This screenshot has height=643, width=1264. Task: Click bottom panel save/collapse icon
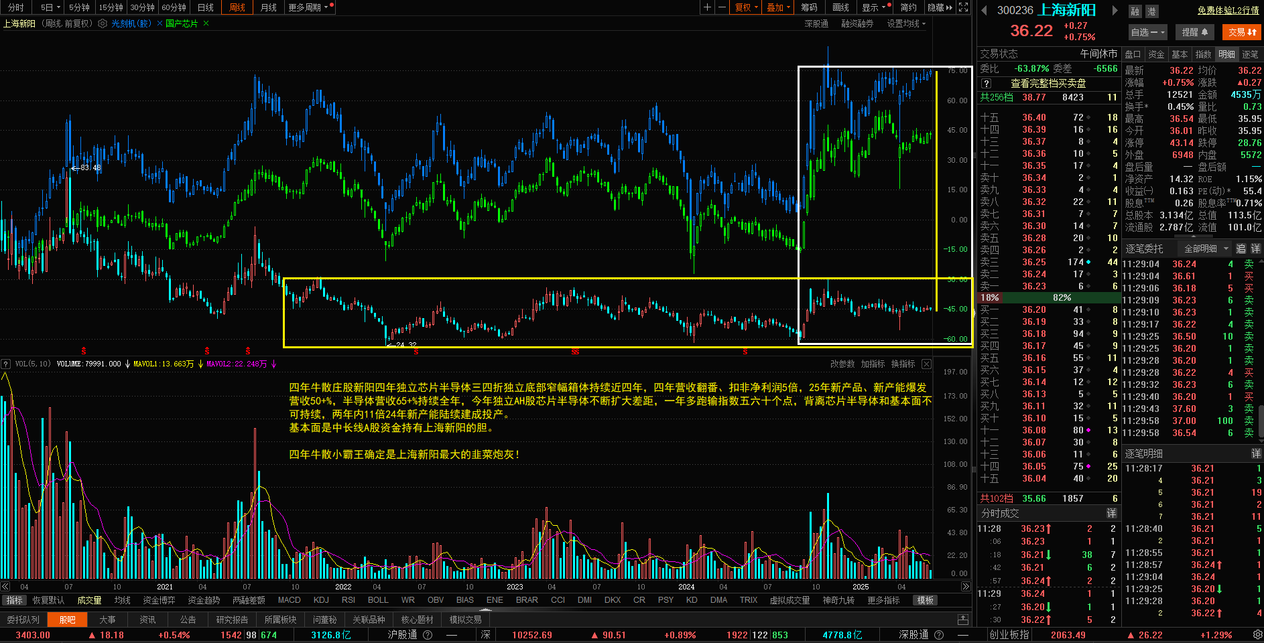pyautogui.click(x=963, y=620)
